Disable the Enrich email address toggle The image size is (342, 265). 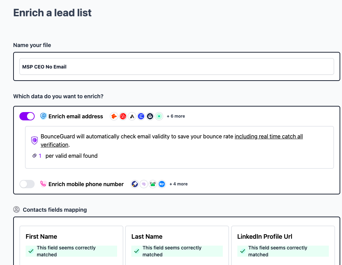click(x=27, y=116)
